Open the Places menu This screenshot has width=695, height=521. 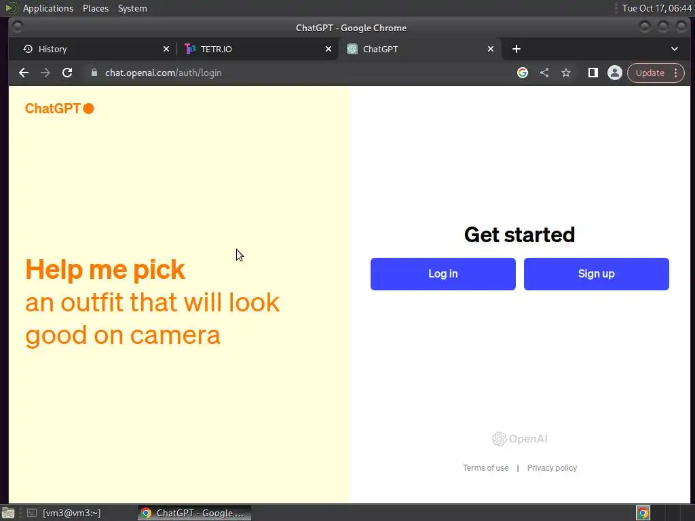point(96,8)
